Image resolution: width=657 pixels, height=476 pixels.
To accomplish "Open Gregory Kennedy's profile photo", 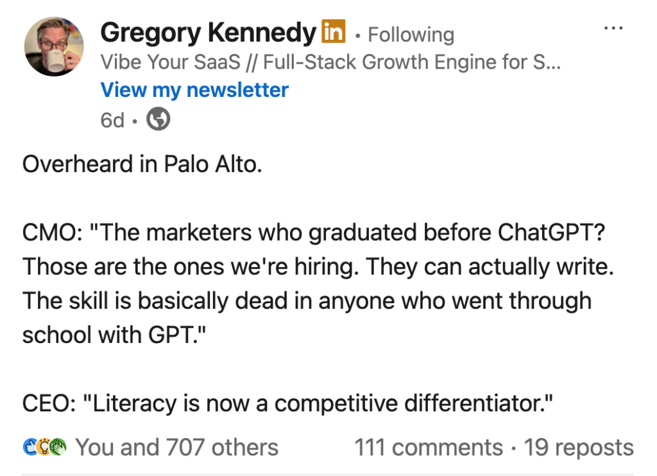I will 54,47.
